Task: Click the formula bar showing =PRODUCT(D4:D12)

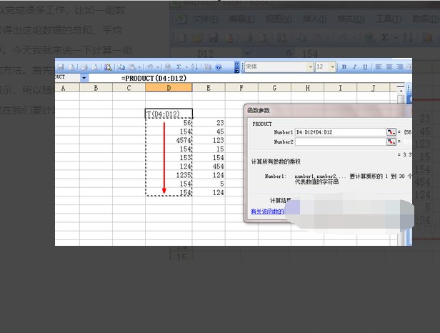Action: click(154, 78)
